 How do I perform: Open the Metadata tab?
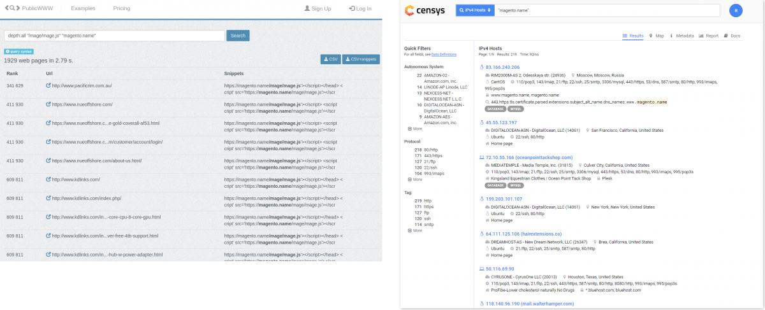tap(681, 36)
